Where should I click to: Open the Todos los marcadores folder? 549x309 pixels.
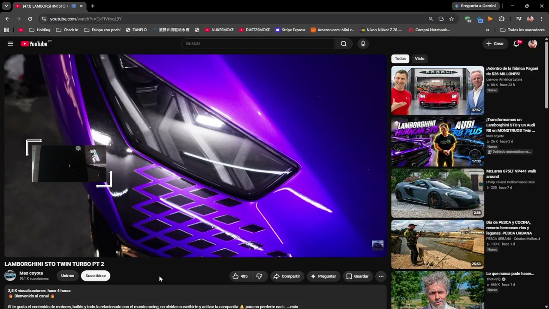(x=522, y=30)
